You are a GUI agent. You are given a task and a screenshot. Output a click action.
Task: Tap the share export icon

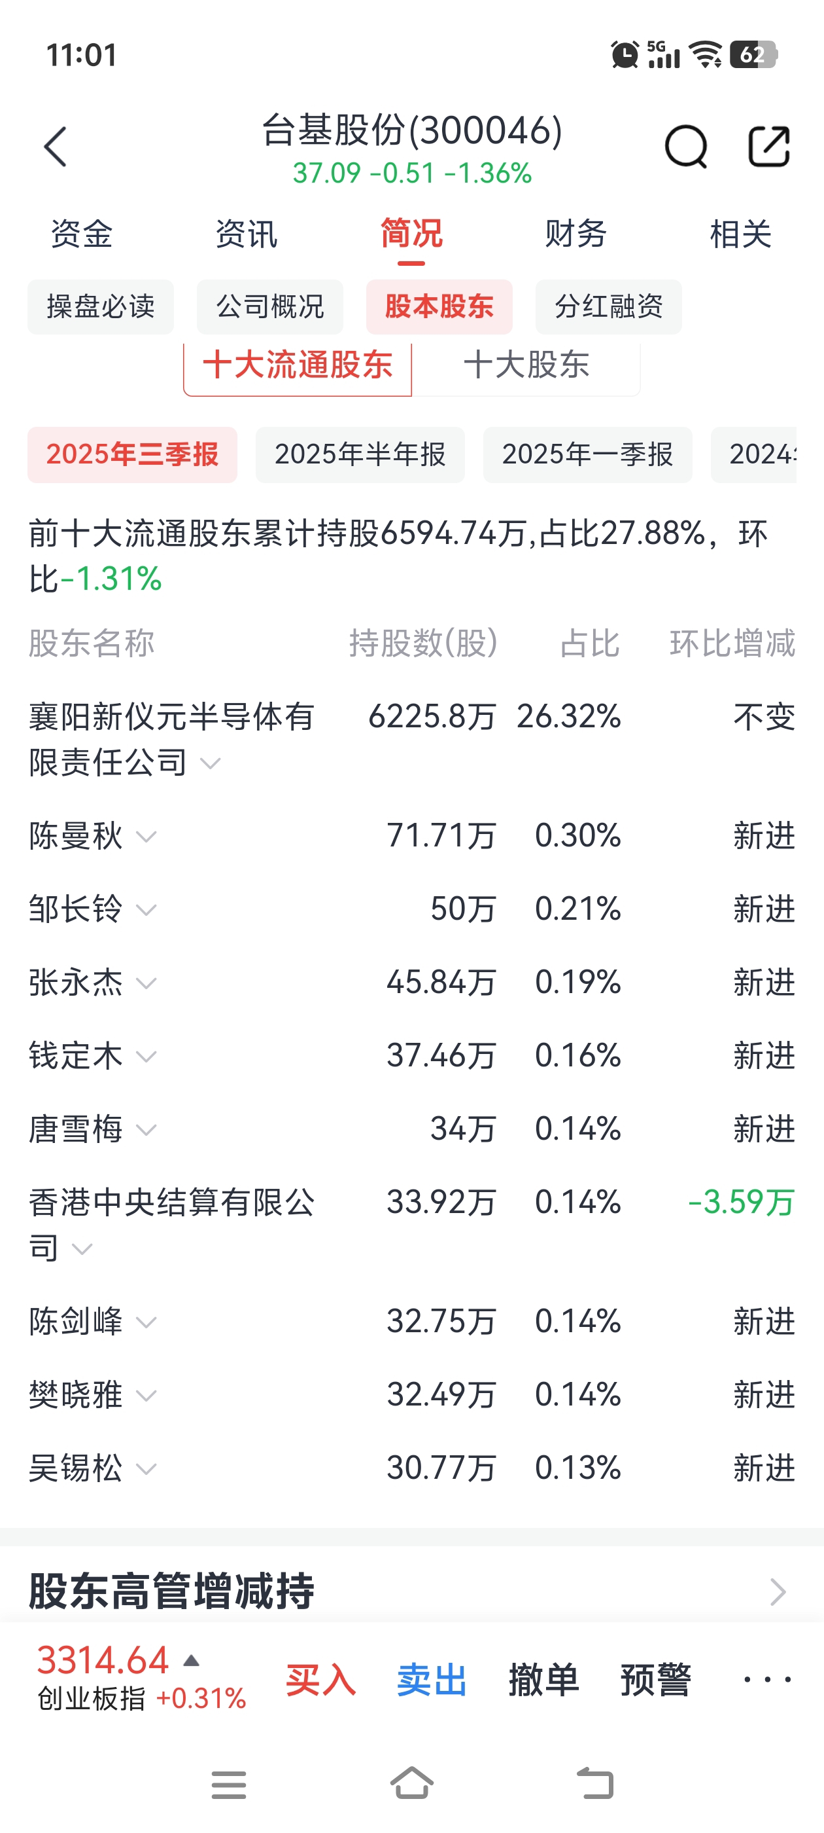[769, 147]
